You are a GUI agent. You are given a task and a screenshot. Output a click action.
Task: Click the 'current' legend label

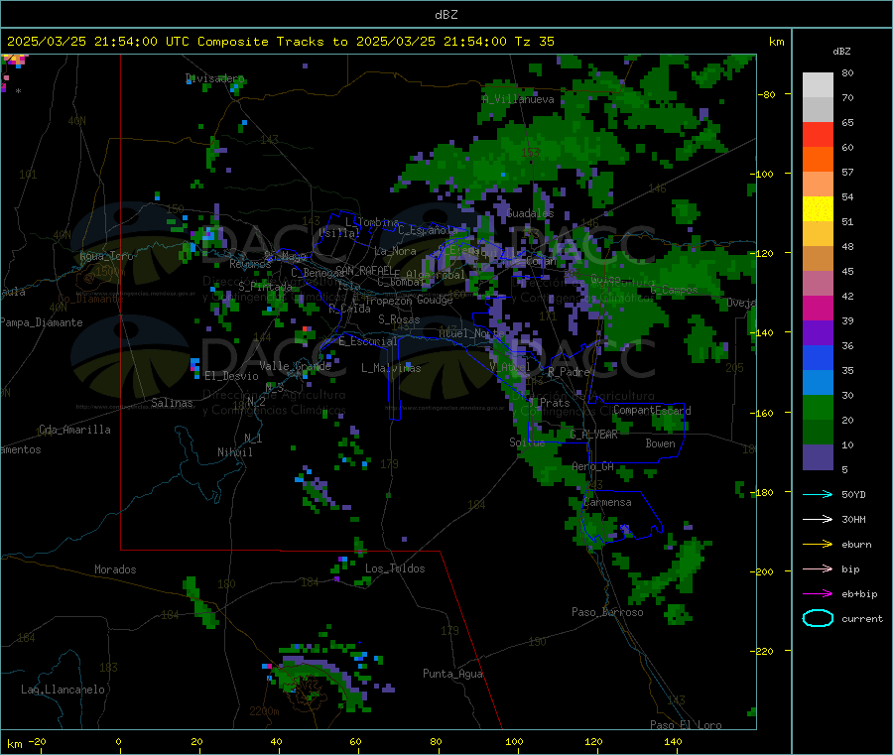[862, 618]
